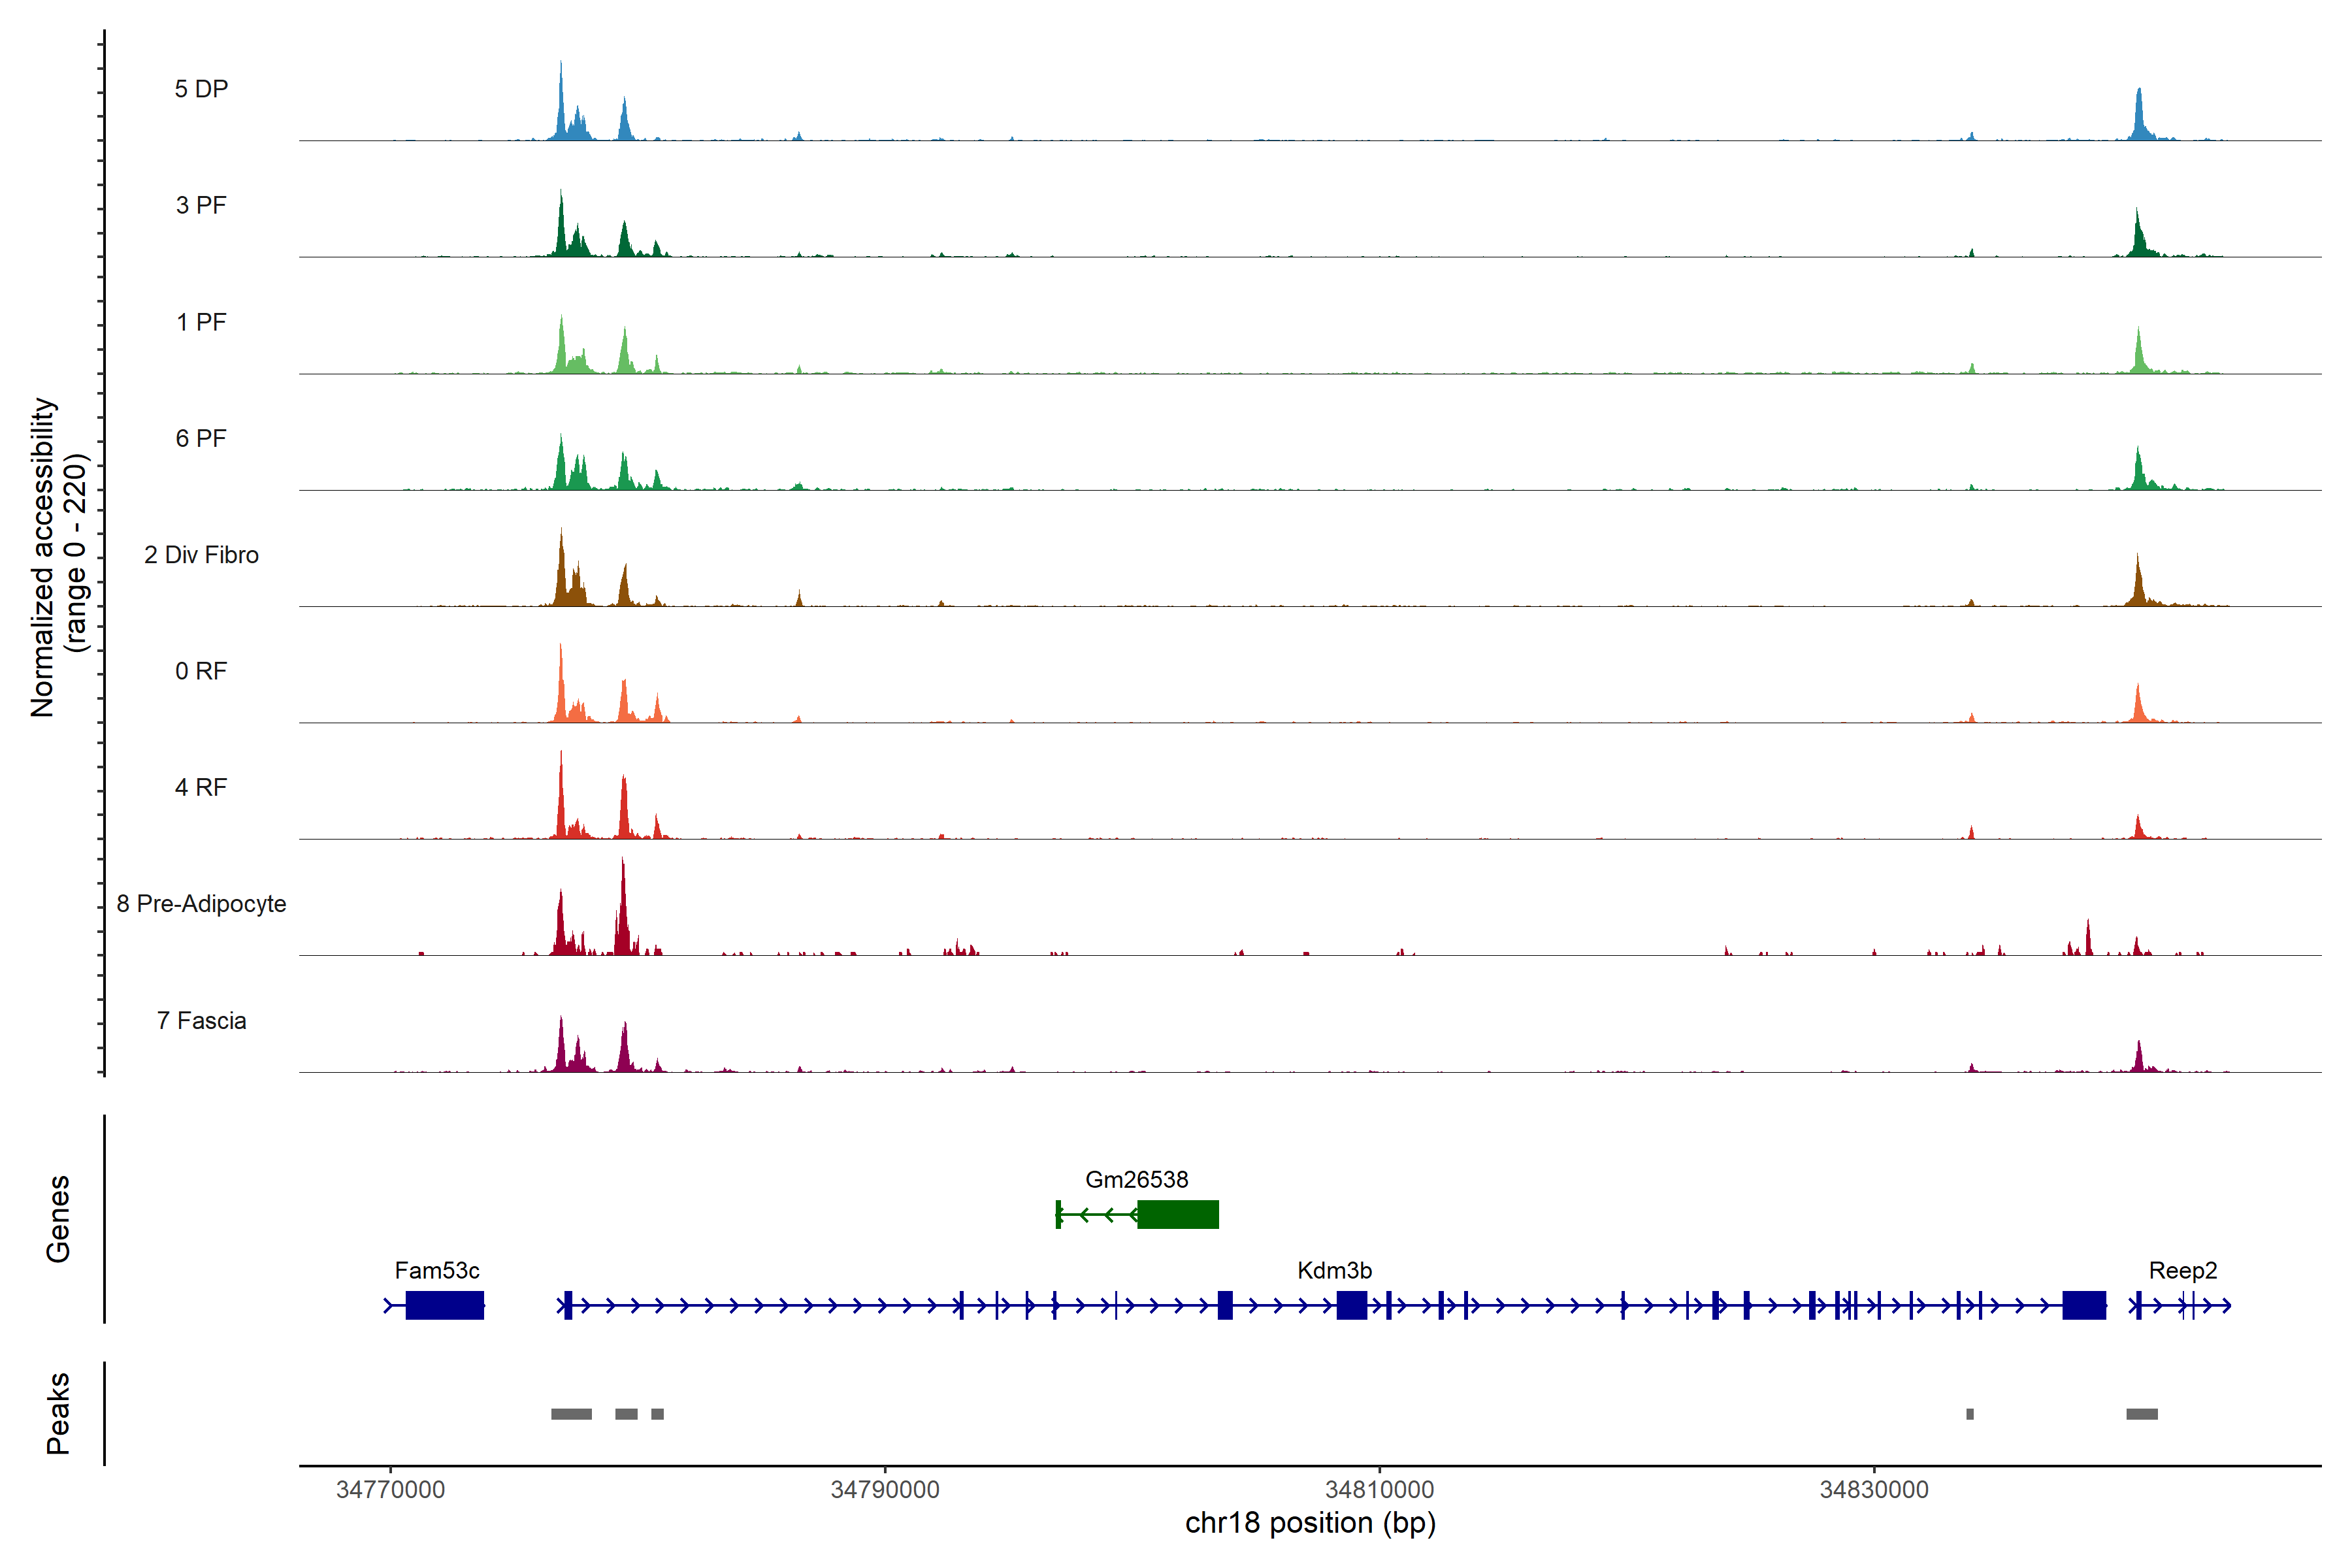Viewport: 2352px width, 1568px height.
Task: Select the 8 Pre-Adipocyte track label
Action: [x=201, y=904]
